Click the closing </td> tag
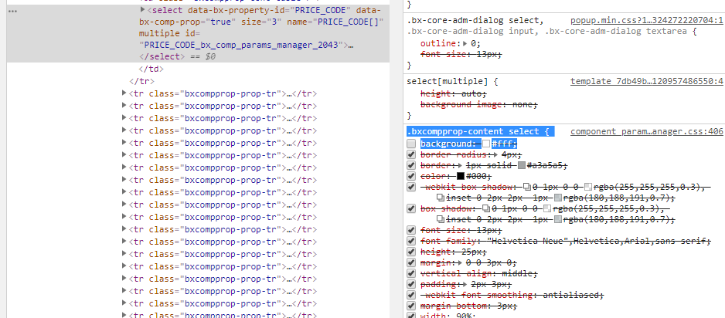725x318 pixels. tap(151, 69)
